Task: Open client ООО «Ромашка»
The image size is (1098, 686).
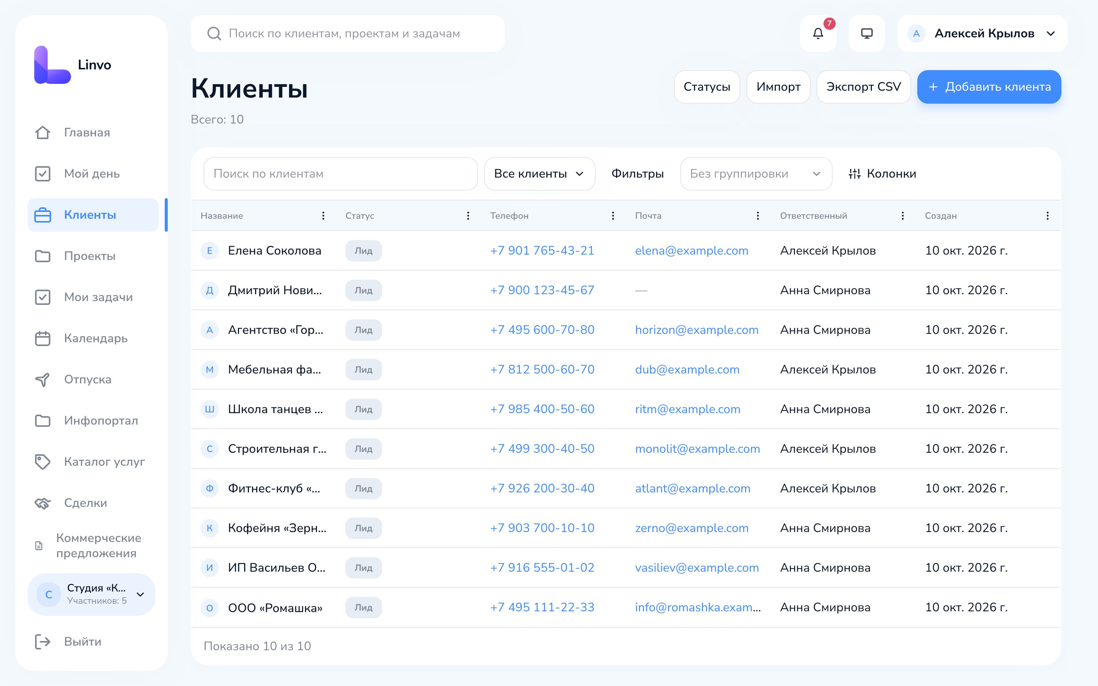Action: 275,607
